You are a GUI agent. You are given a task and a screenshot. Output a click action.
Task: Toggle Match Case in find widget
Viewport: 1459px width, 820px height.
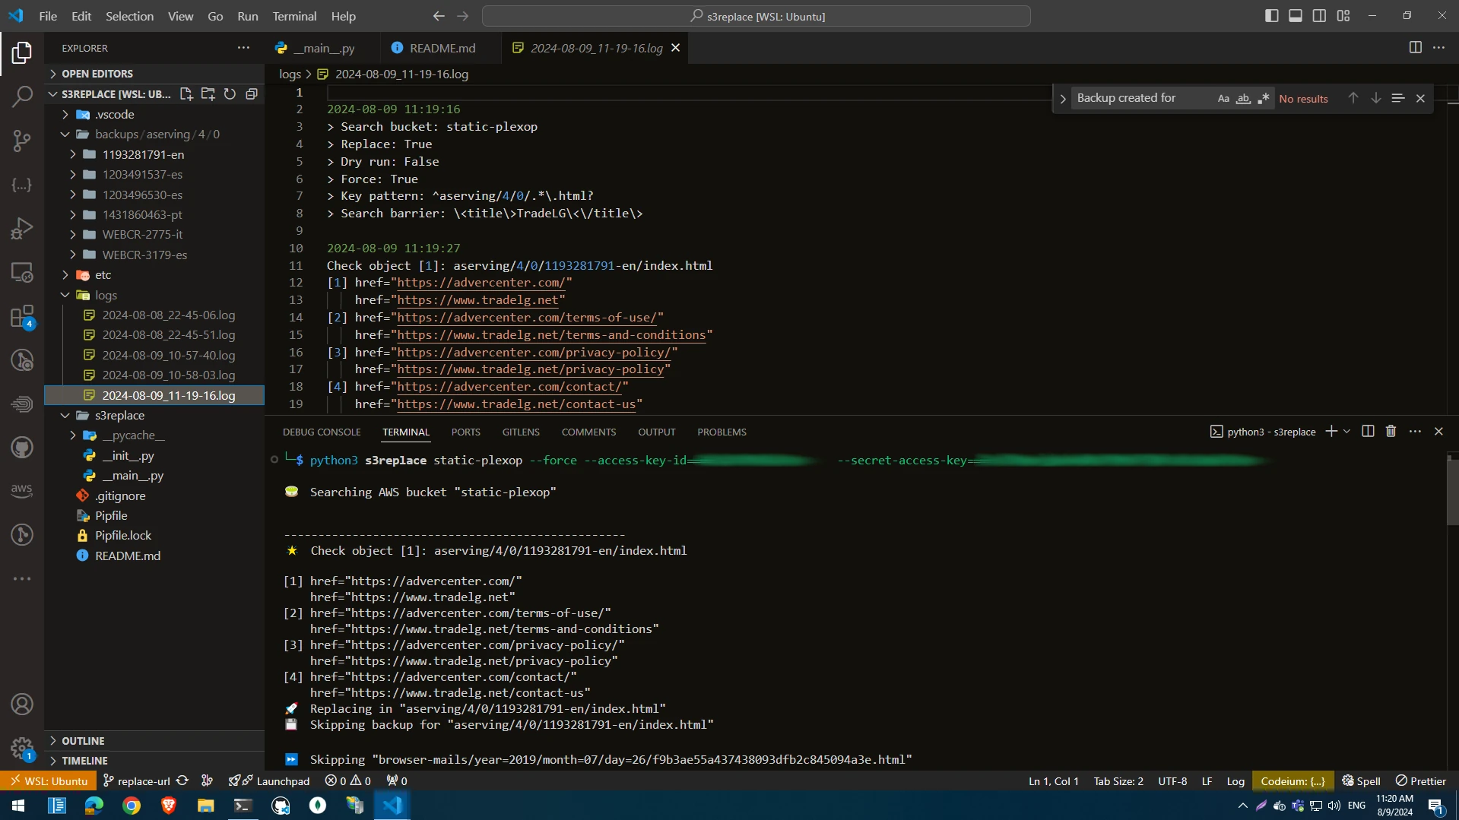[x=1223, y=99]
